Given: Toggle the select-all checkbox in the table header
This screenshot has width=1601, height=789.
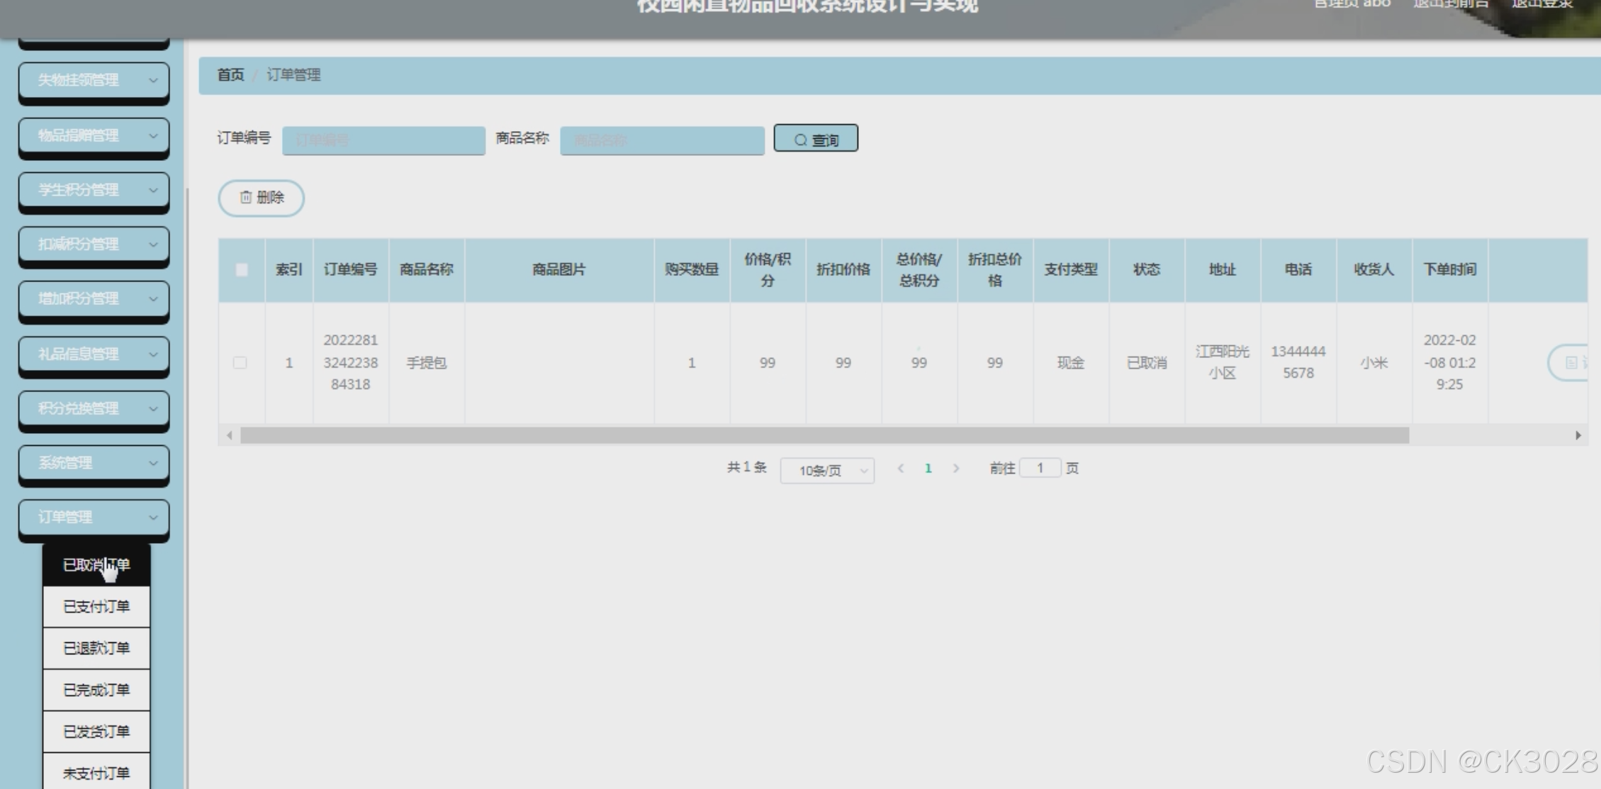Looking at the screenshot, I should coord(242,270).
